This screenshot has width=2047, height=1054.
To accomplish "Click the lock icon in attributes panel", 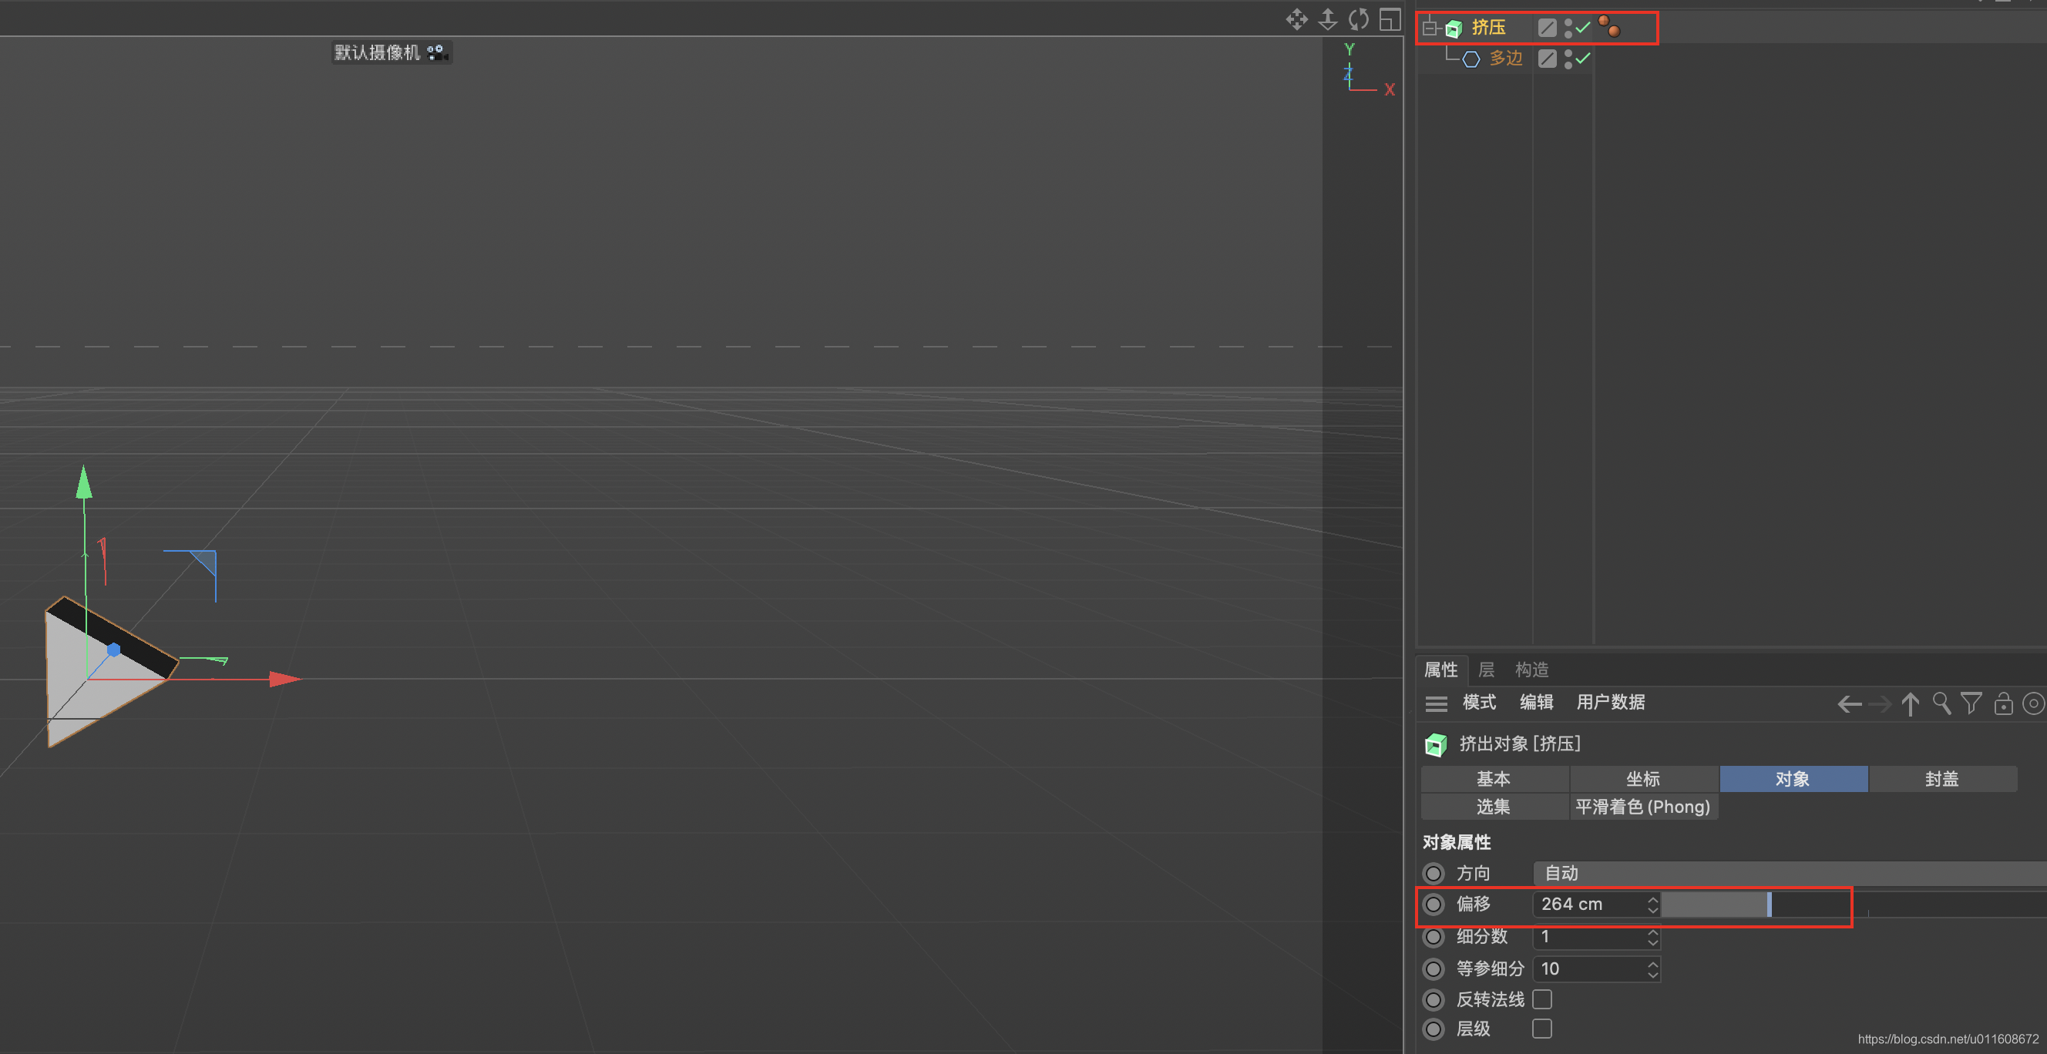I will click(x=2002, y=703).
